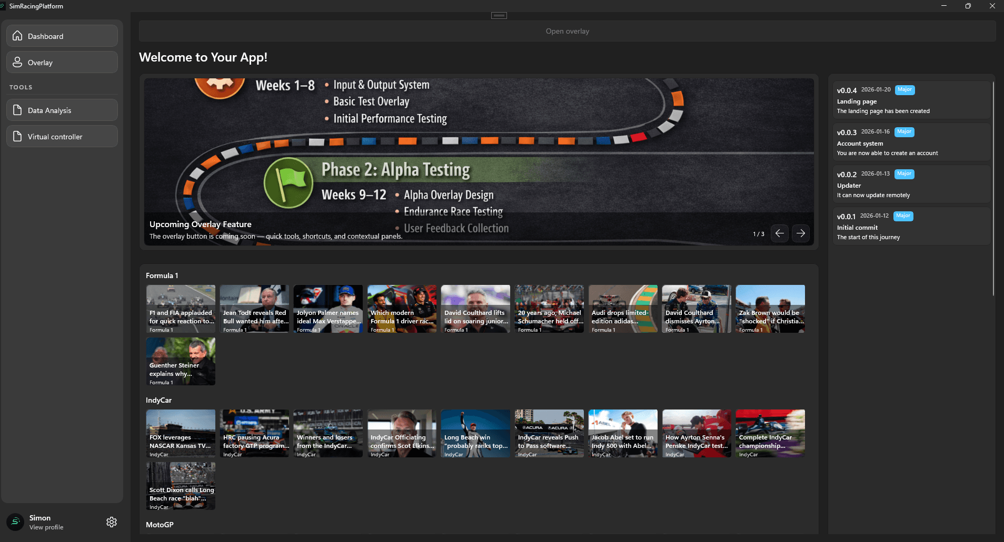Open the 'Guenther Steiner explains why' article

[x=181, y=361]
